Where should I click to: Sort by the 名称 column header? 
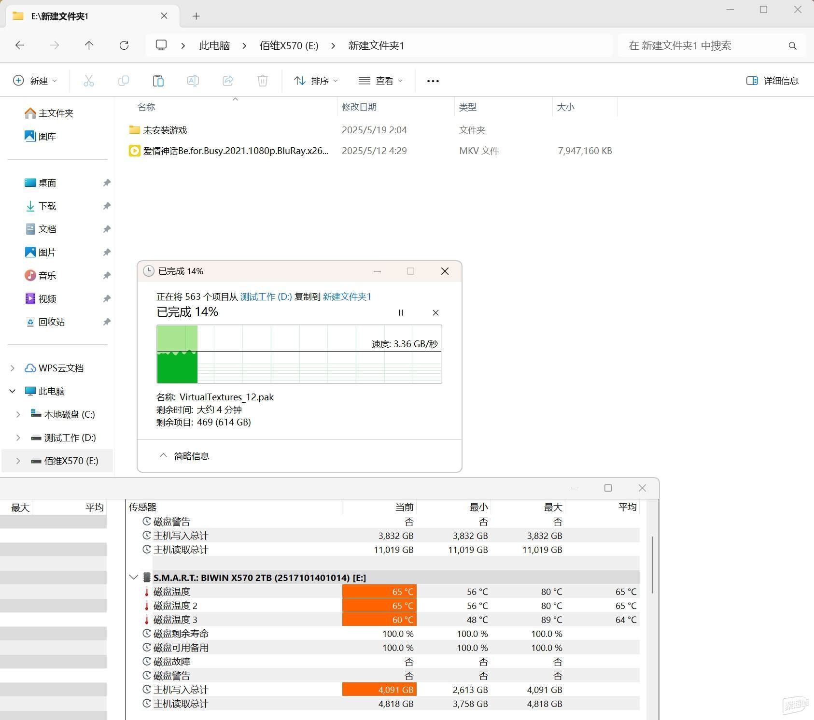[146, 107]
